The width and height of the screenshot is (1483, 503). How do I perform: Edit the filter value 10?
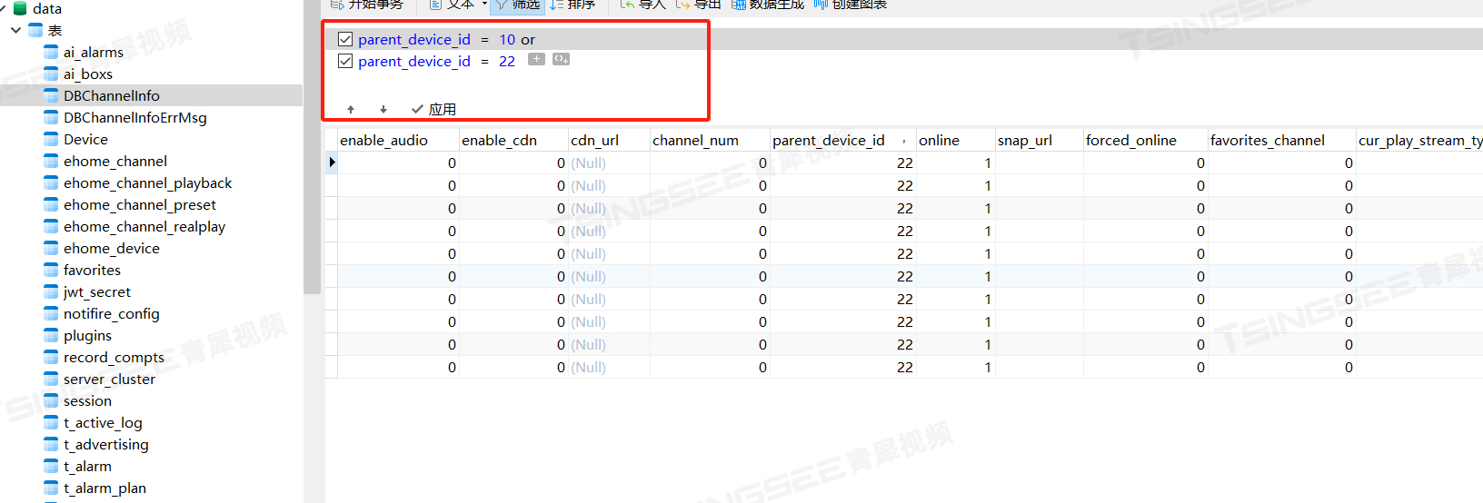coord(507,39)
